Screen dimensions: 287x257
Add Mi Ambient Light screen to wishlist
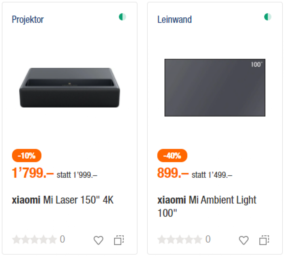[244, 240]
